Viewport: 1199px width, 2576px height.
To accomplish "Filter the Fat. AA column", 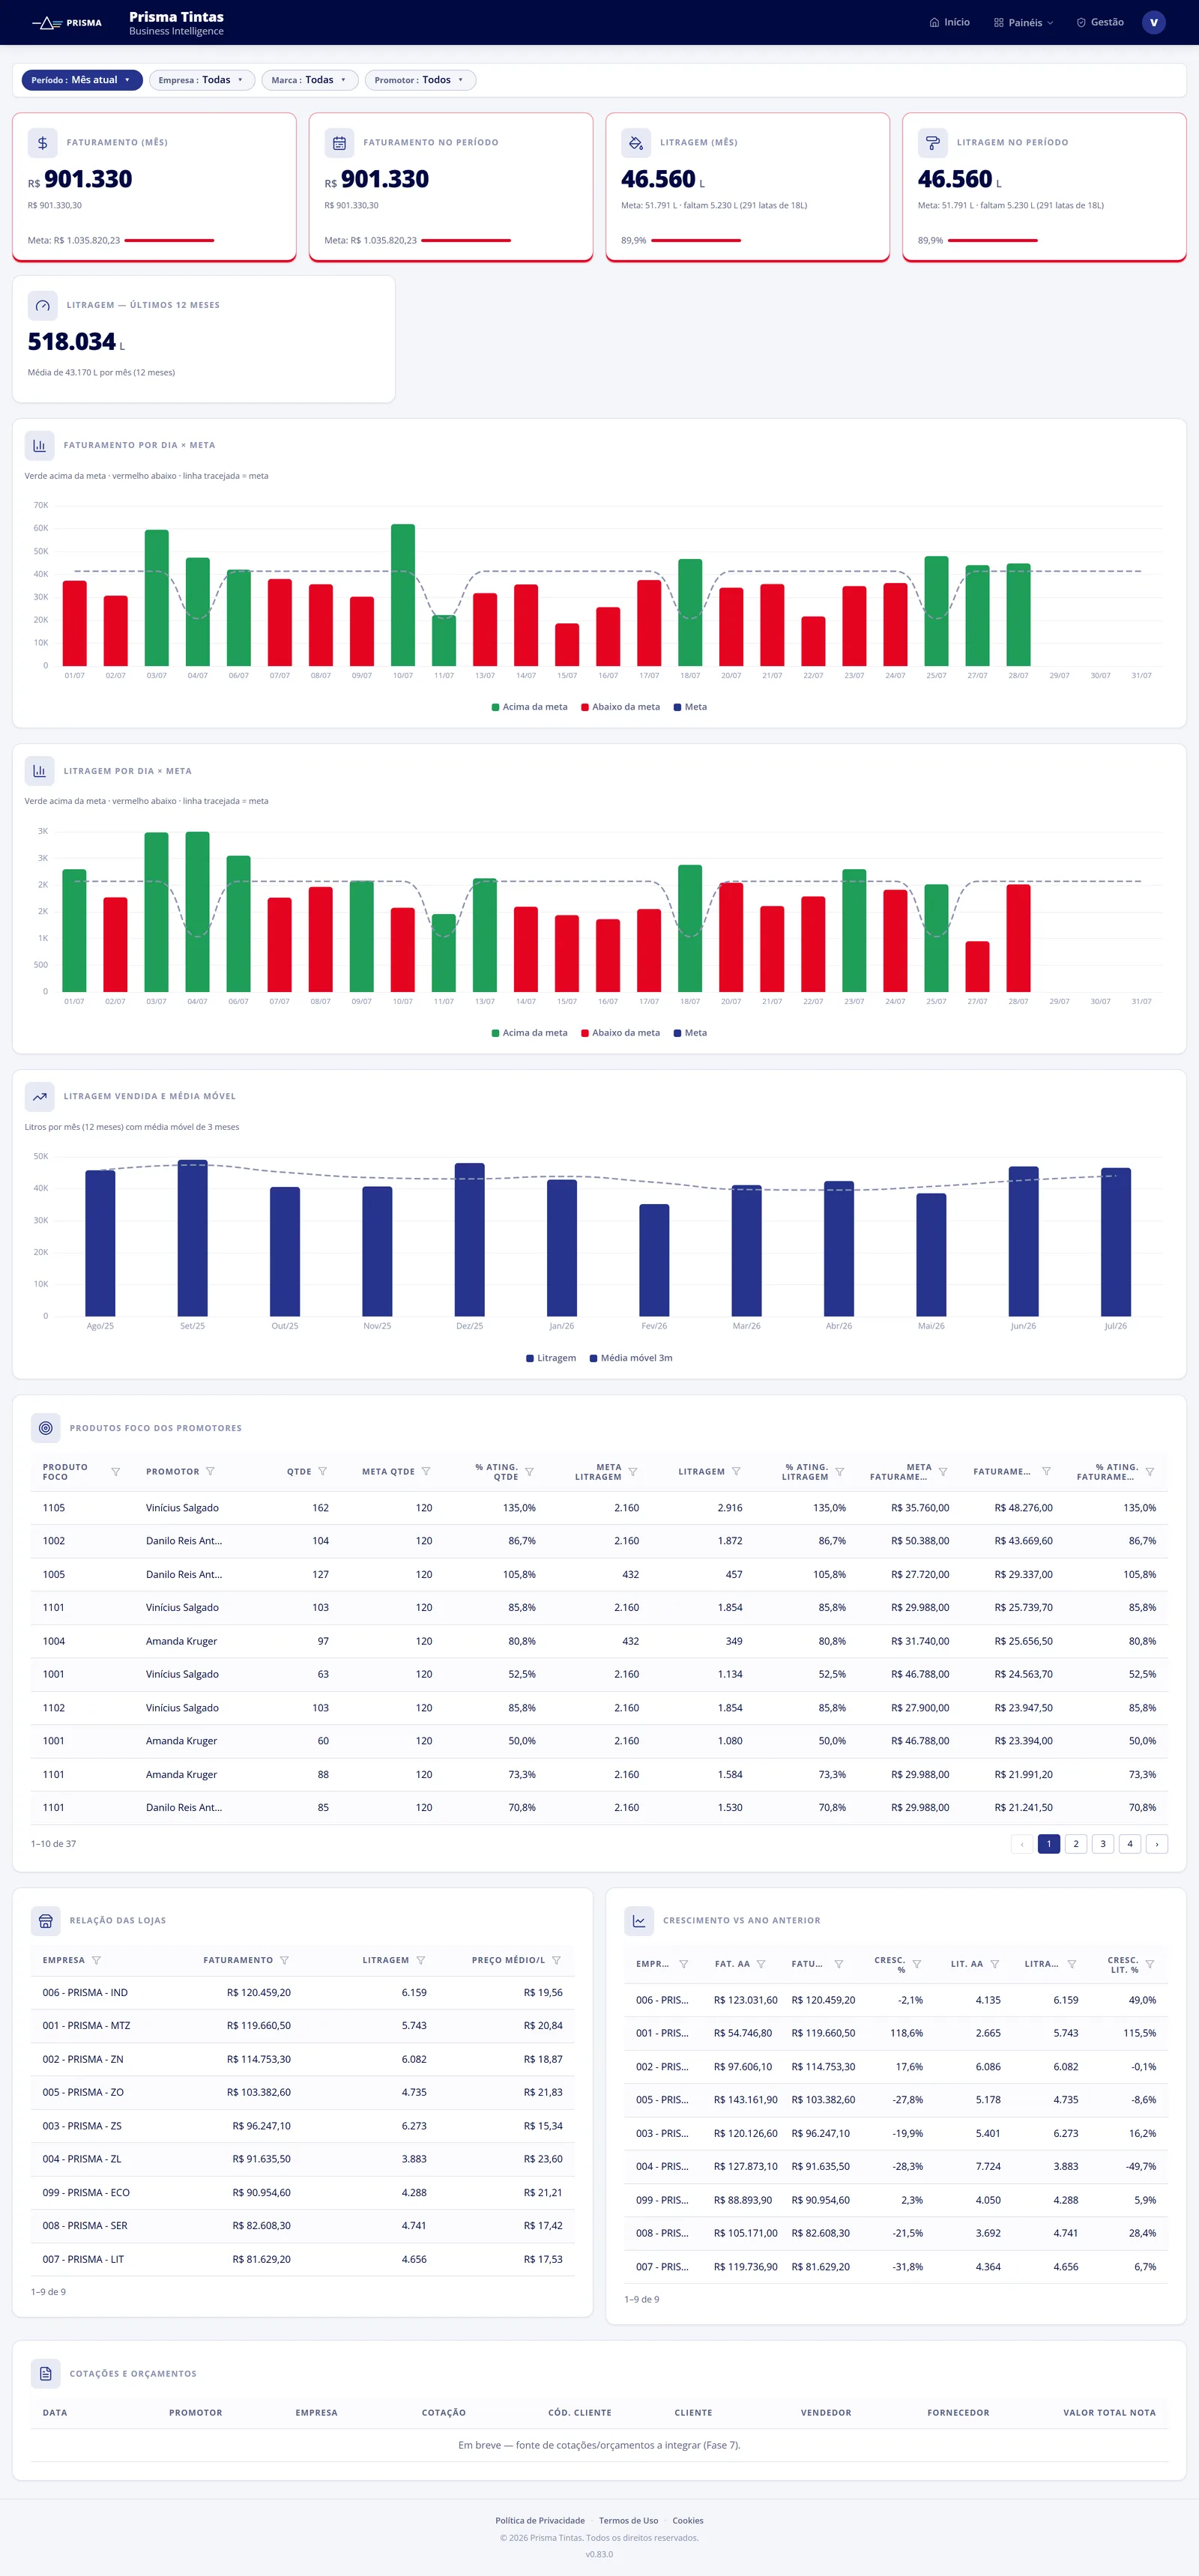I will click(761, 1964).
